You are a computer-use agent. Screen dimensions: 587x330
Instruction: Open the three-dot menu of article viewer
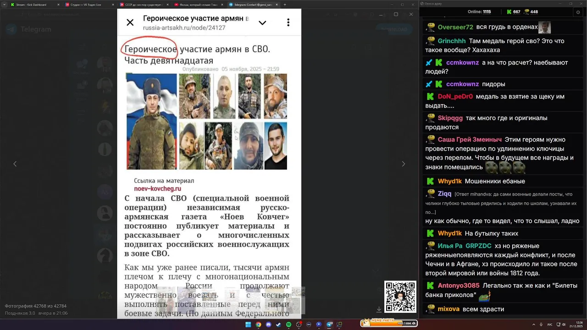(x=288, y=22)
